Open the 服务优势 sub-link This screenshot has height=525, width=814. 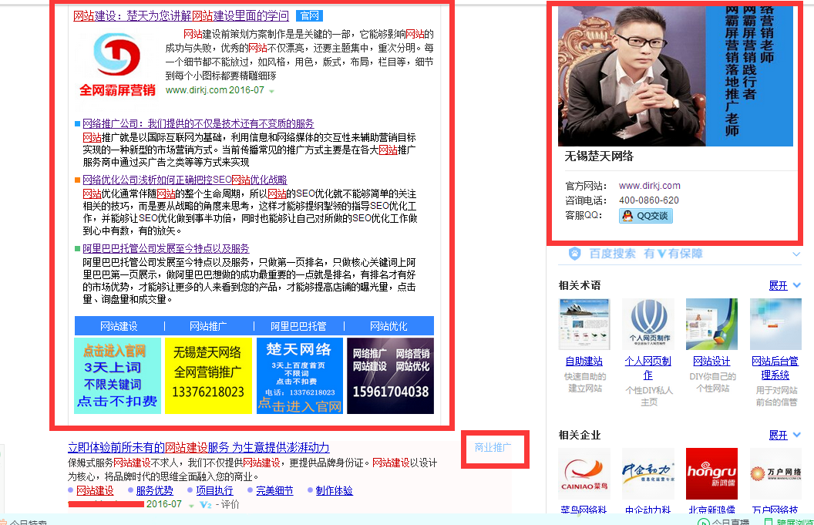[x=155, y=490]
